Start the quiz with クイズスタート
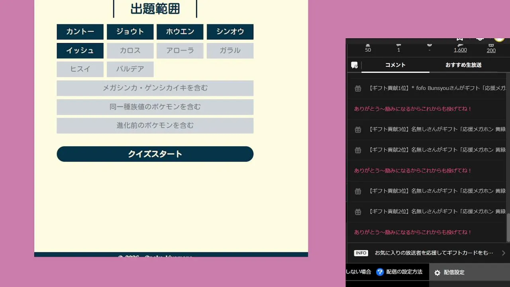This screenshot has width=510, height=287. pyautogui.click(x=155, y=154)
